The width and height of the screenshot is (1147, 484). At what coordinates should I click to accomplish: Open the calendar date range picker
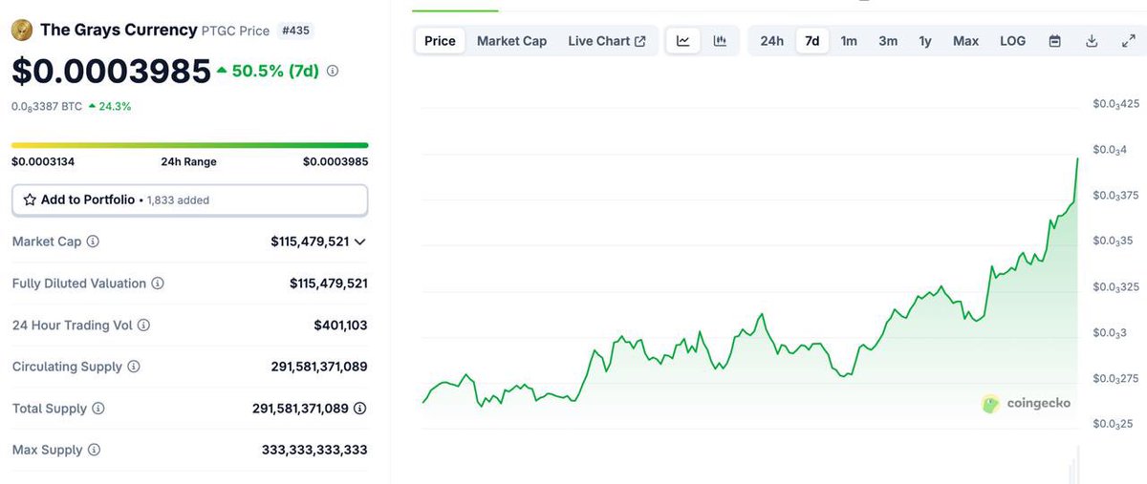point(1055,41)
